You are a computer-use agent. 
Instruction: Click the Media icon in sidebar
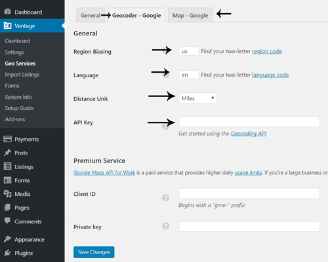click(7, 194)
